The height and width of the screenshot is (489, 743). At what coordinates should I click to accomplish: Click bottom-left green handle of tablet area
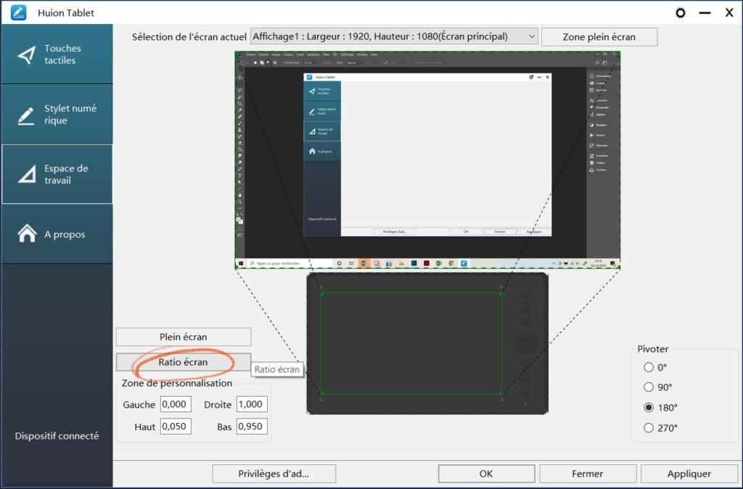[x=321, y=393]
